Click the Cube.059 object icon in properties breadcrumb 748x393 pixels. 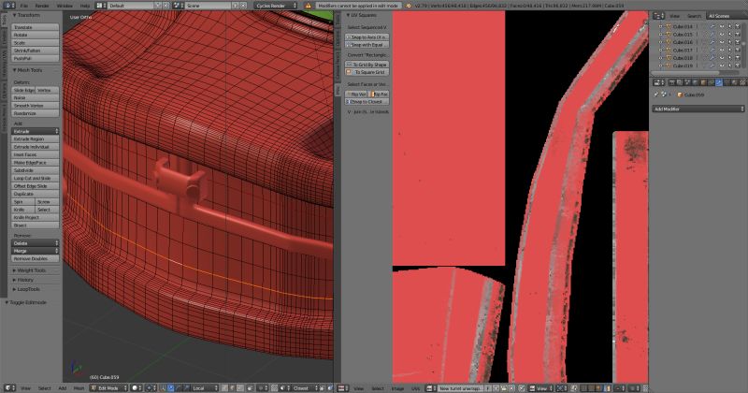point(681,95)
